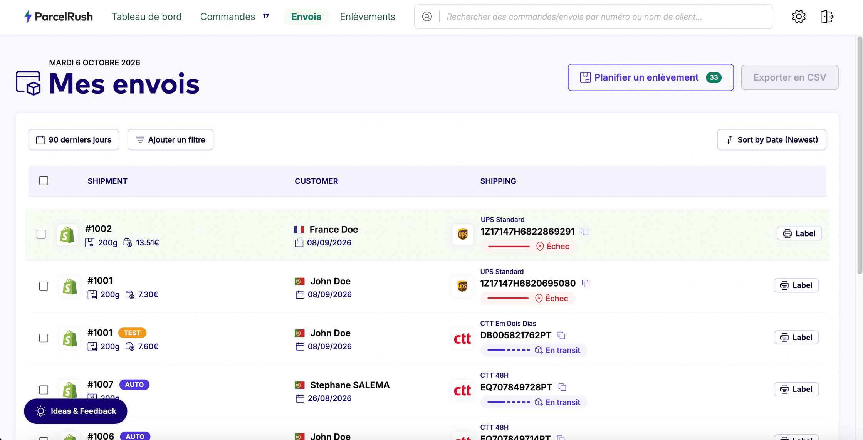This screenshot has height=440, width=863.
Task: Check the #1001 7.30€ shipment checkbox
Action: click(x=44, y=286)
